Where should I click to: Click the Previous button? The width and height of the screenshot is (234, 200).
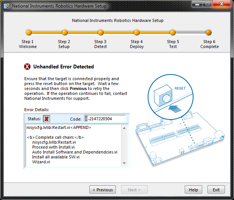(103, 189)
